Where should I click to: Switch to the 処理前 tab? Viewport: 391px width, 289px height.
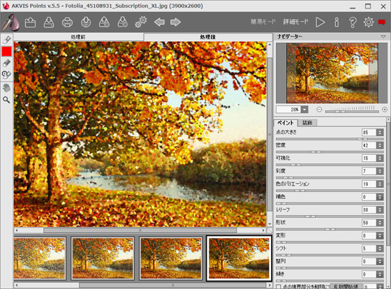click(x=78, y=37)
